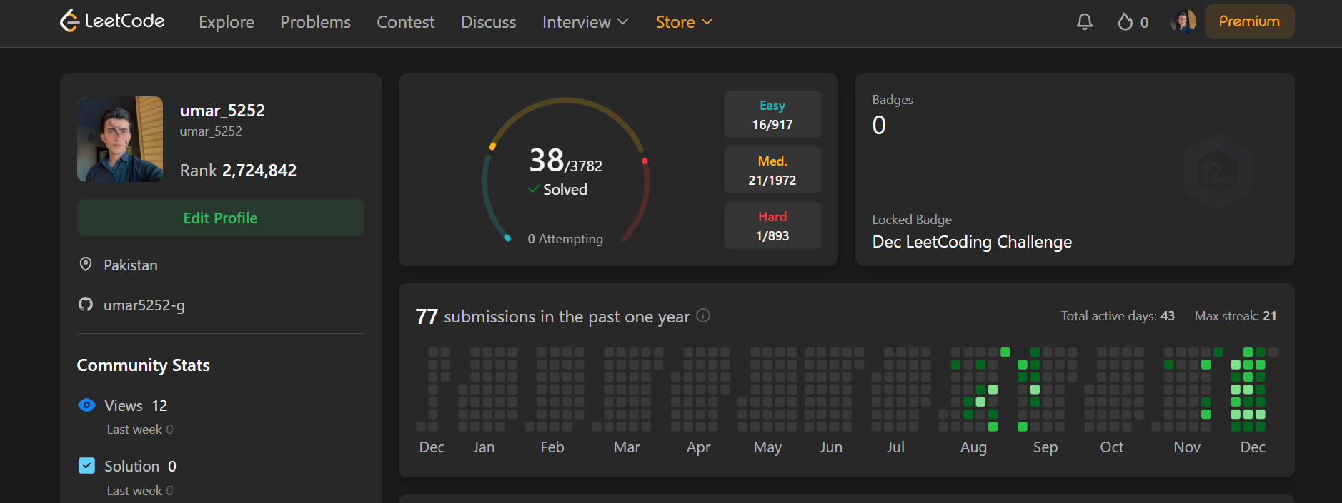Screen dimensions: 1342x503
Task: Open the user avatar menu in navbar
Action: click(1183, 21)
